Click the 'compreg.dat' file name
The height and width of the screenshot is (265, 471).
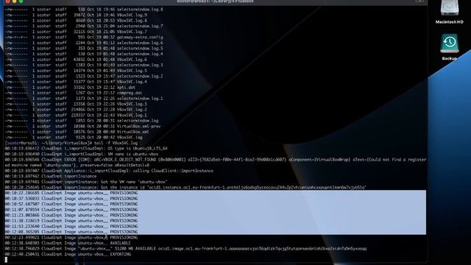pos(130,93)
